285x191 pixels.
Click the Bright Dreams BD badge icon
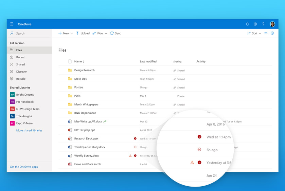point(12,95)
